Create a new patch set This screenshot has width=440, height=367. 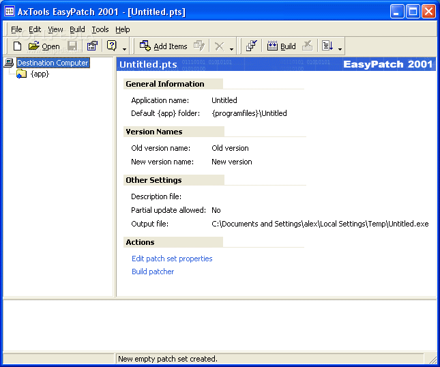(18, 46)
